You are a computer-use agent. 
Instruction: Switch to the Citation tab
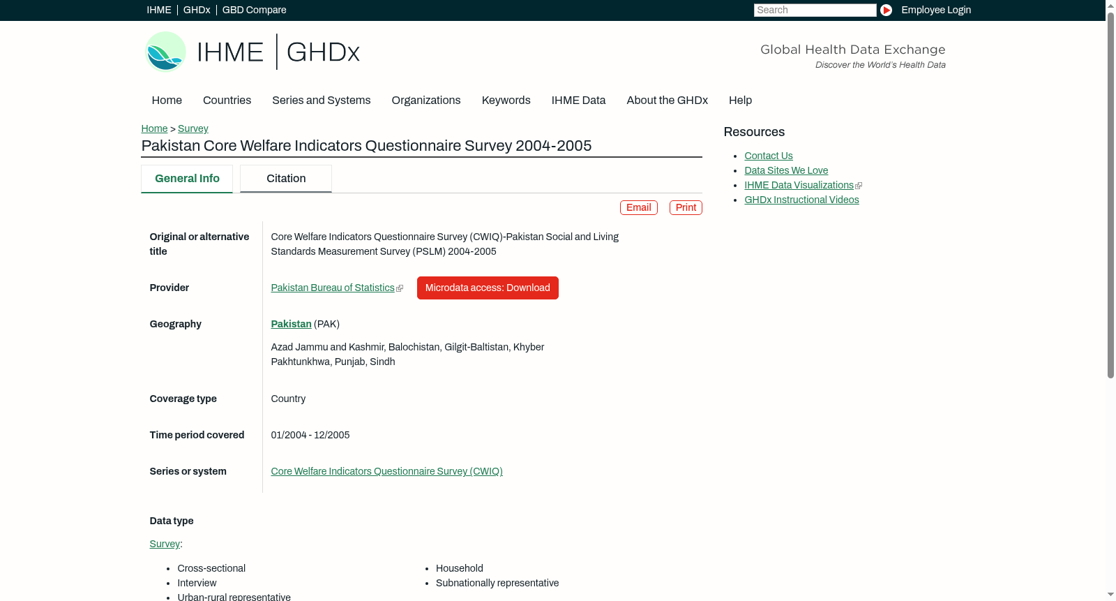pos(286,179)
